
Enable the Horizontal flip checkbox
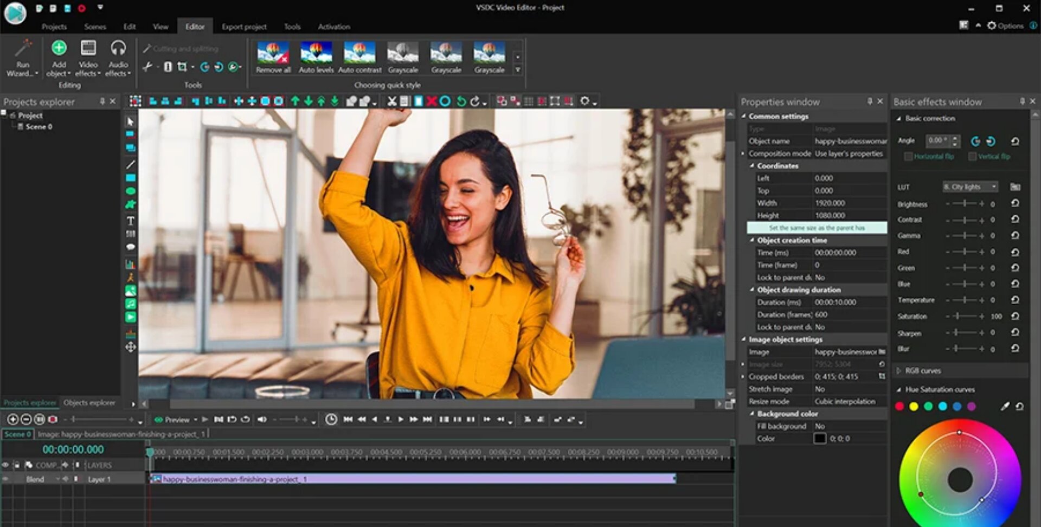909,157
